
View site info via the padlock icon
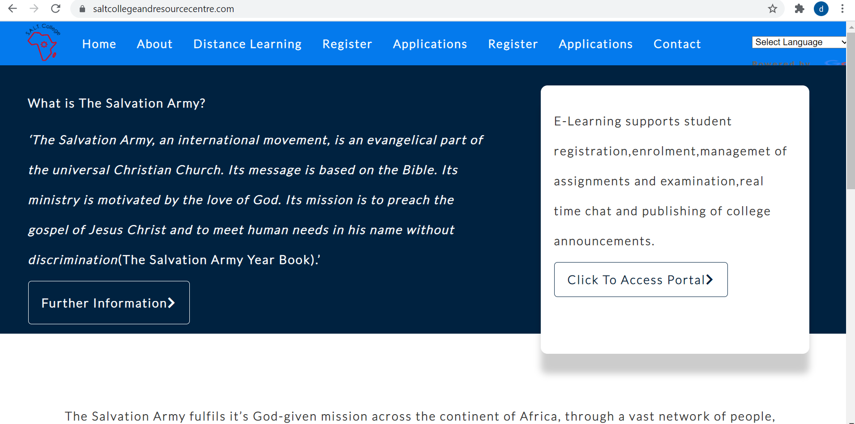[x=82, y=9]
